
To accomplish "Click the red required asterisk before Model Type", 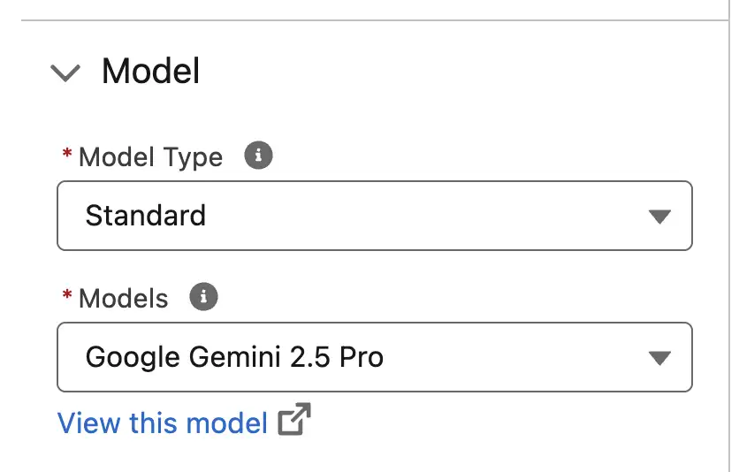I will click(x=67, y=154).
